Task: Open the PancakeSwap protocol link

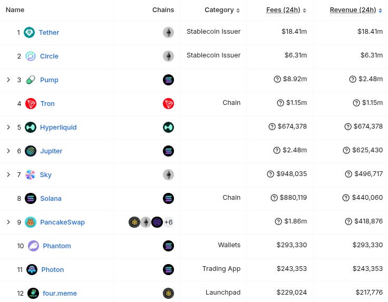Action: click(x=62, y=222)
